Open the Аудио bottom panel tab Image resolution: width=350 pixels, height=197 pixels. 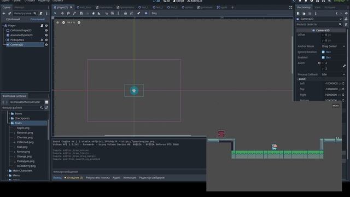pyautogui.click(x=116, y=178)
